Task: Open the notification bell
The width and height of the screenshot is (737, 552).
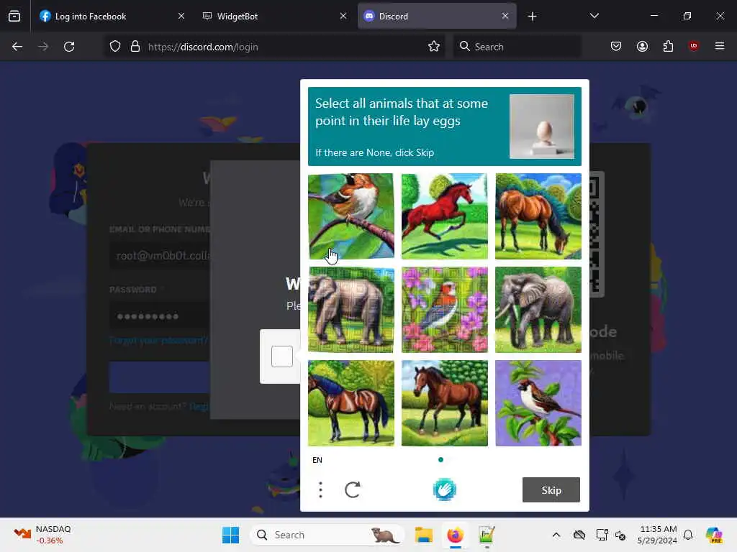Action: [688, 535]
